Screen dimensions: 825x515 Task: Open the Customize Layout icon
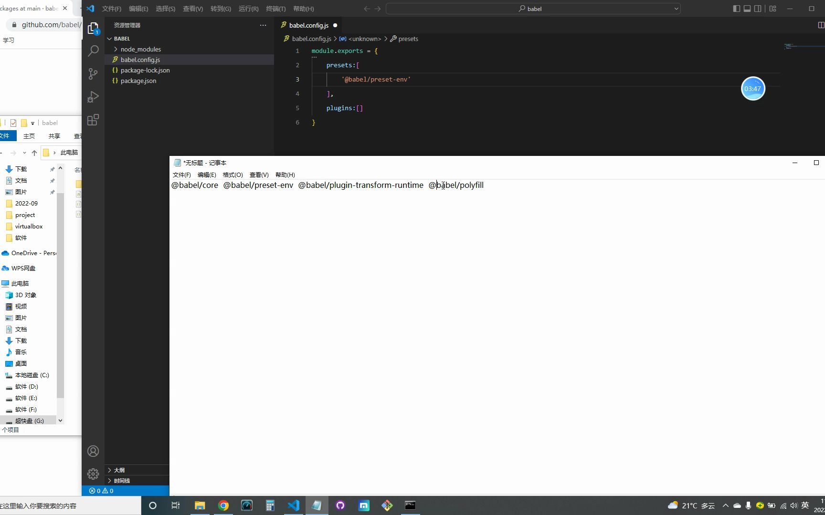coord(773,9)
